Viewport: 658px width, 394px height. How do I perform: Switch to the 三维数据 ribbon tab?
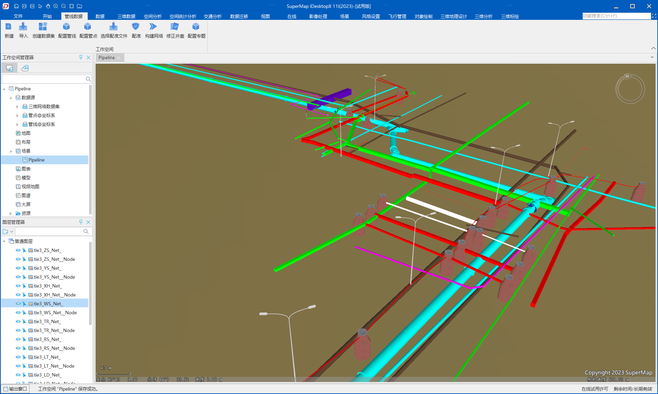126,16
